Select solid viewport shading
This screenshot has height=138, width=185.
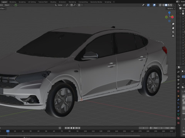point(166,5)
